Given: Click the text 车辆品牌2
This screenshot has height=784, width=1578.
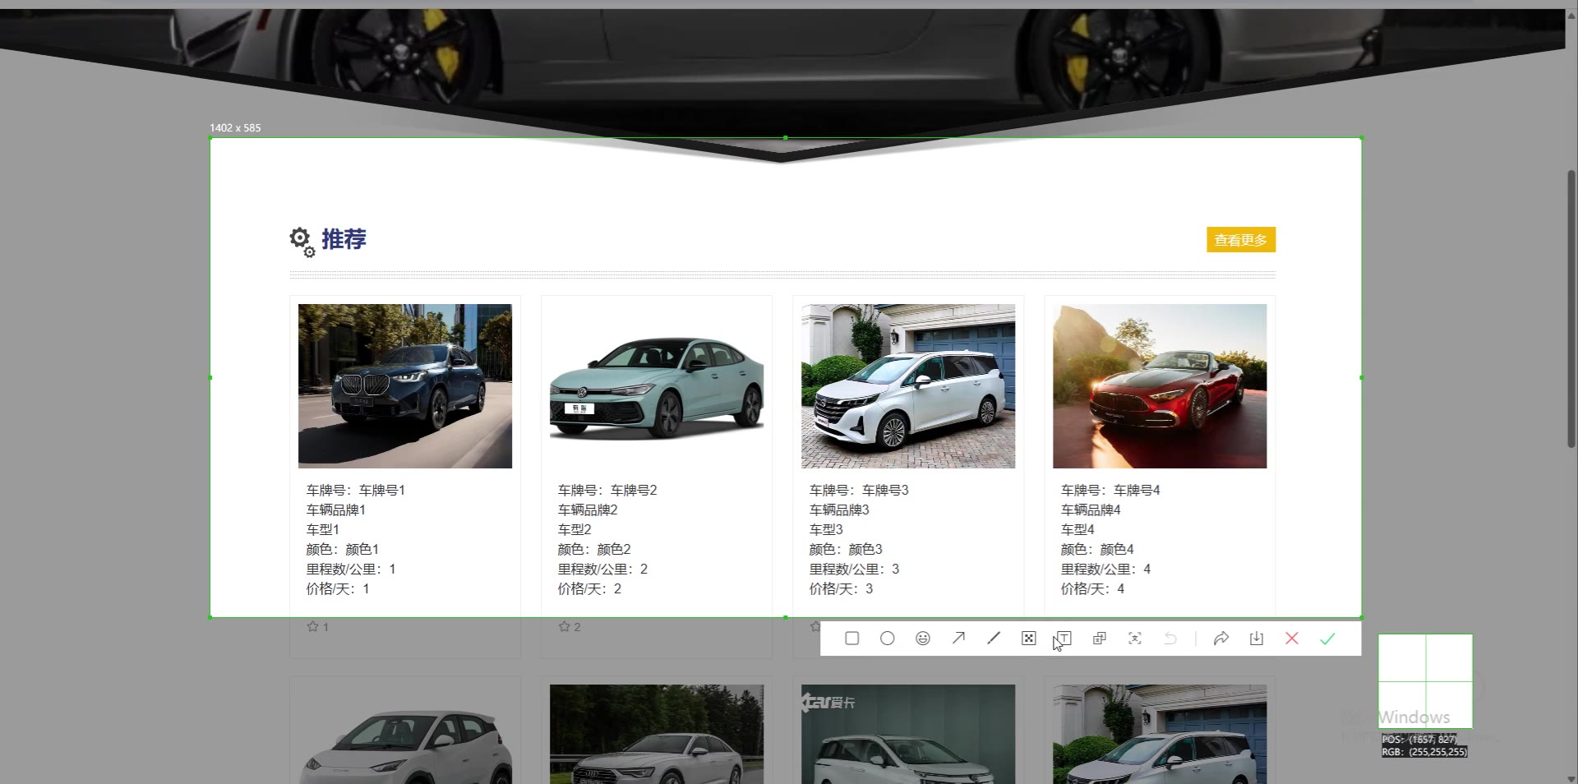Looking at the screenshot, I should tap(588, 510).
